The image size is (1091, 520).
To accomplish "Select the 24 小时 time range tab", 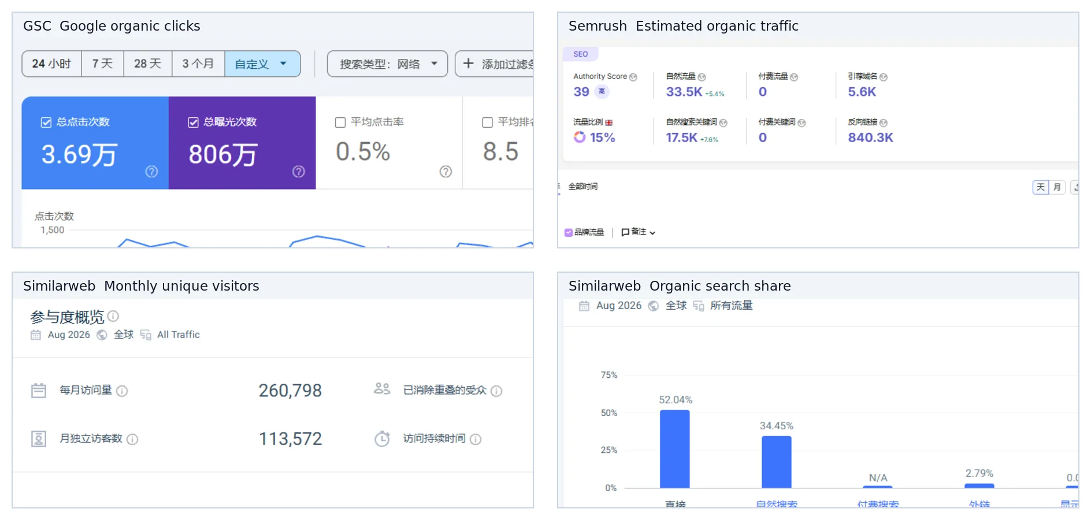I will coord(51,64).
